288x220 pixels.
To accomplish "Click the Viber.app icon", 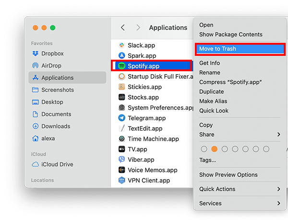I will pos(121,159).
